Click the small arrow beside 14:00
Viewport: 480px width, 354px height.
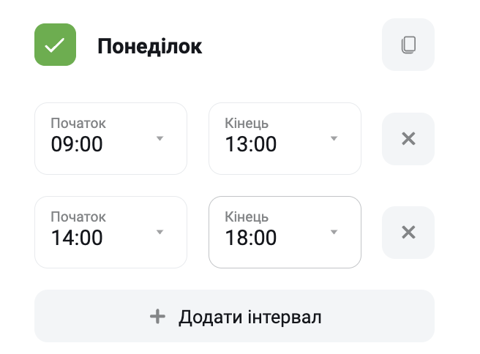pos(160,233)
